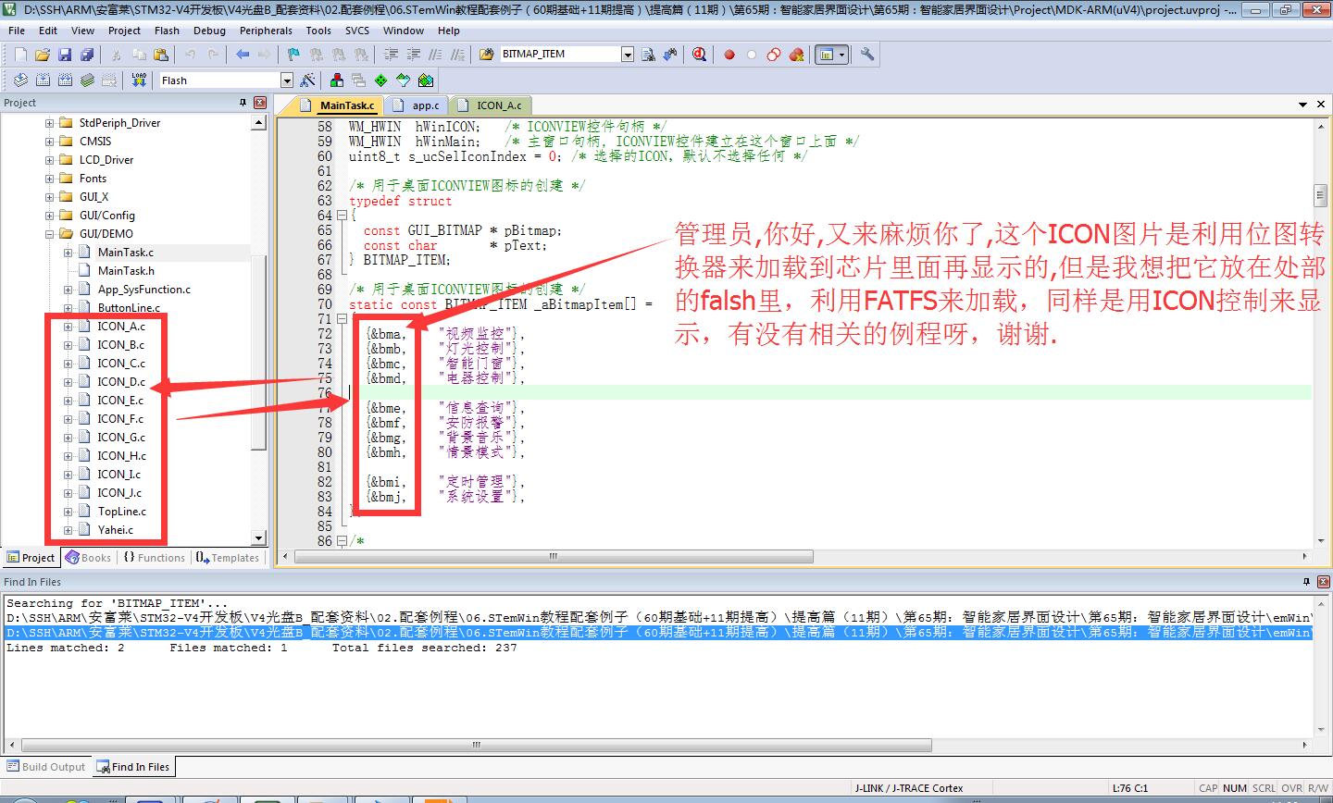Toggle enable/disable breakpoint white circle

(x=752, y=55)
